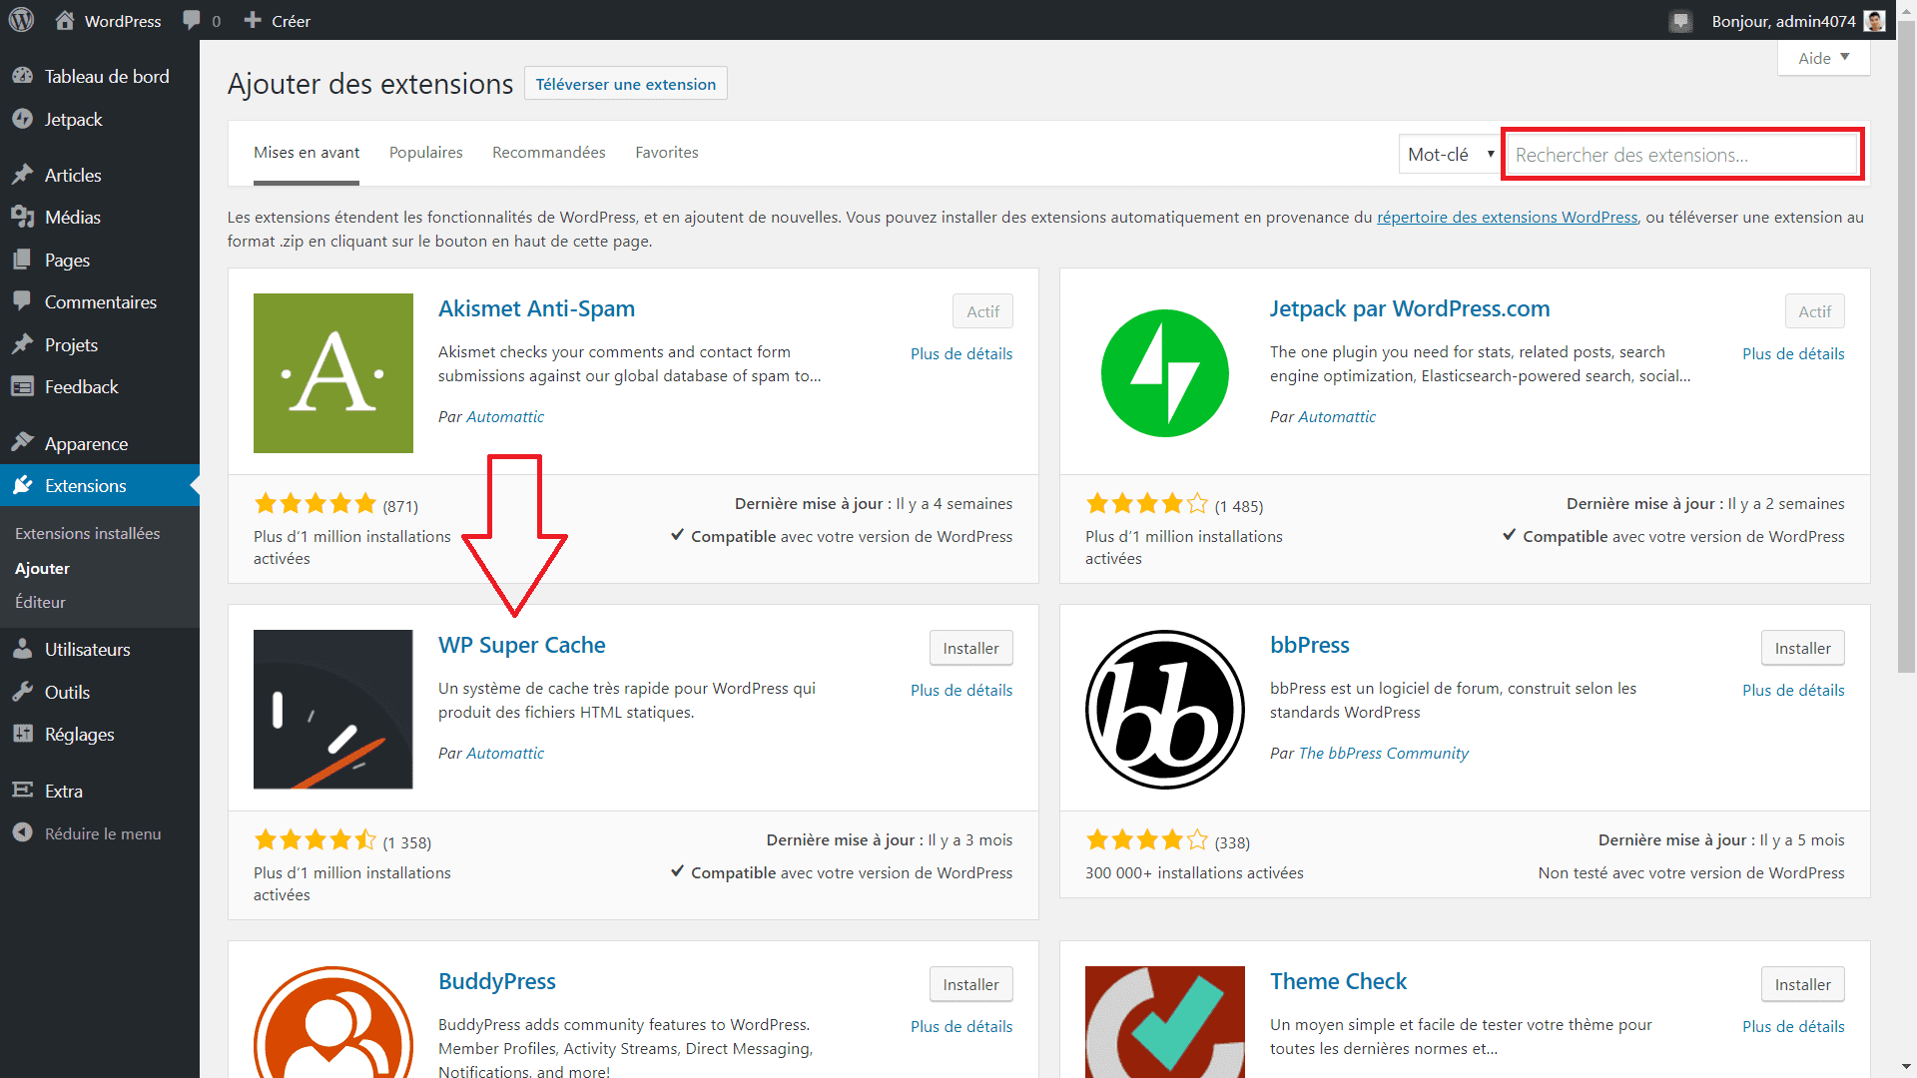This screenshot has height=1078, width=1917.
Task: Click the Pages sidebar icon
Action: [x=22, y=260]
